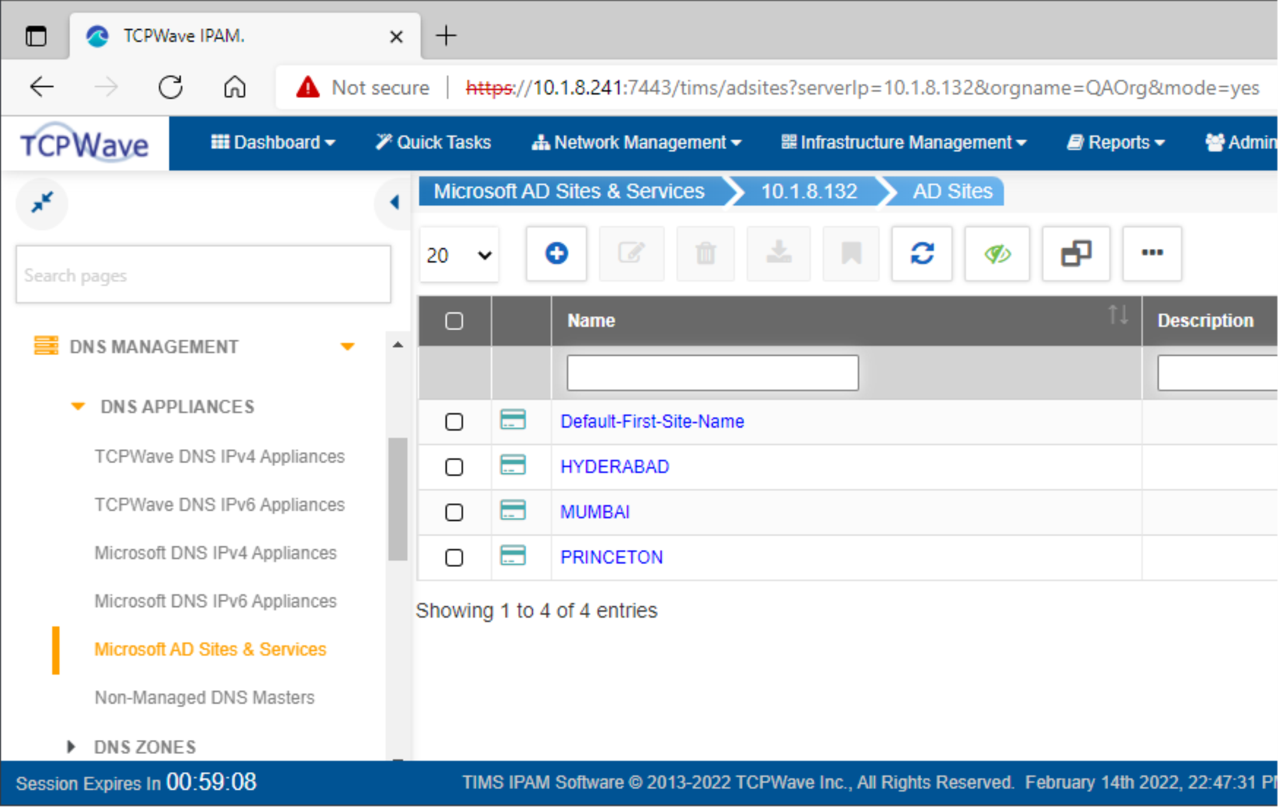Open the Dashboard dropdown menu
The height and width of the screenshot is (807, 1278).
pyautogui.click(x=273, y=143)
